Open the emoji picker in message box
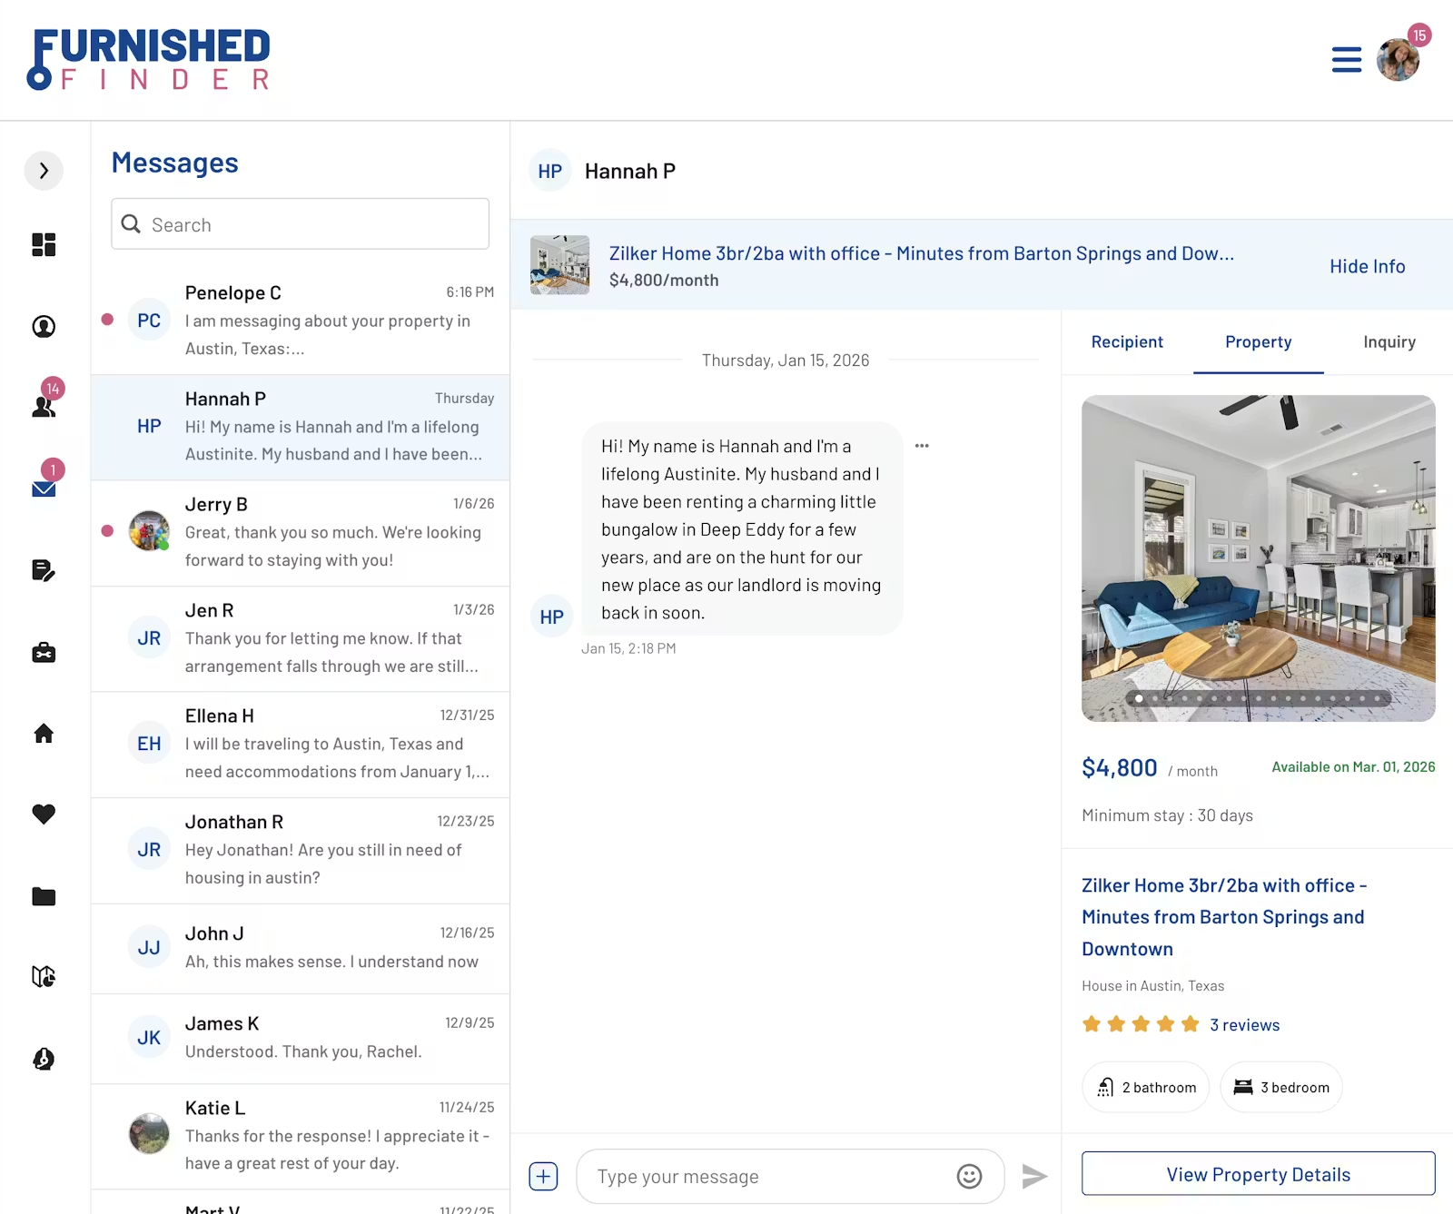This screenshot has height=1214, width=1453. coord(969,1176)
